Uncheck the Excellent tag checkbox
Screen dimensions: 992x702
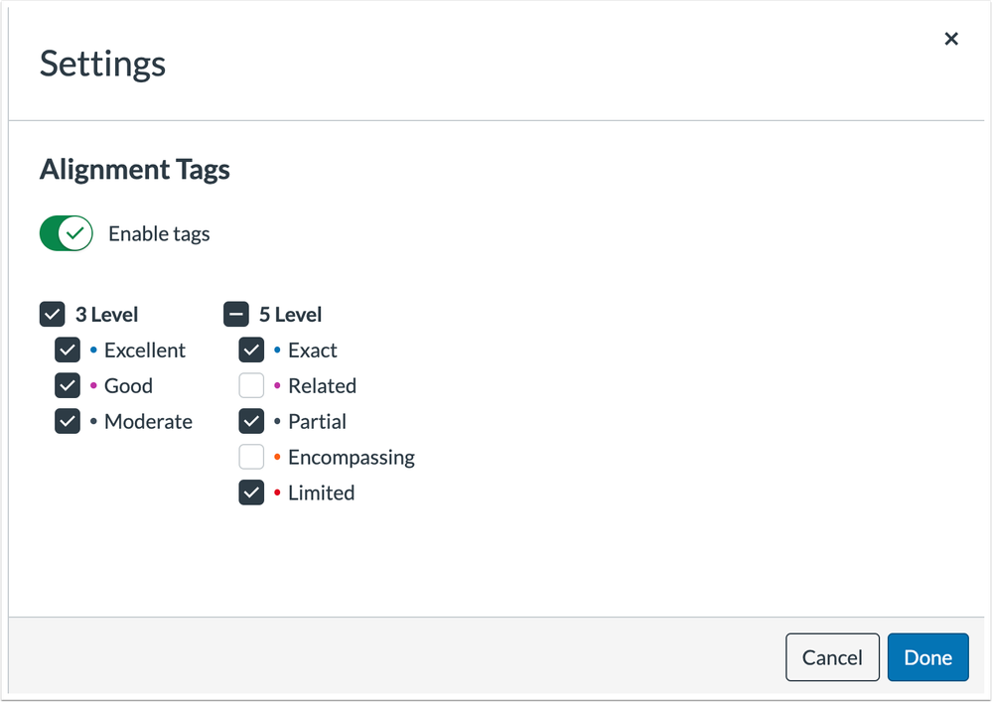(68, 350)
